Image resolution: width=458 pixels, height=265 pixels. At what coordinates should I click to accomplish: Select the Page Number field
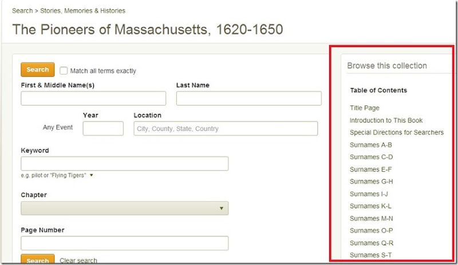coord(124,243)
